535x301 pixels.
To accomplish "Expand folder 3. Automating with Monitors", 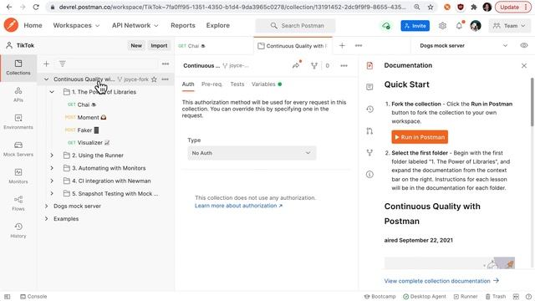I will [52, 168].
